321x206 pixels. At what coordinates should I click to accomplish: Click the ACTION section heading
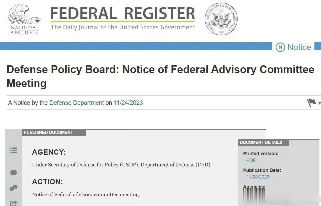(47, 182)
